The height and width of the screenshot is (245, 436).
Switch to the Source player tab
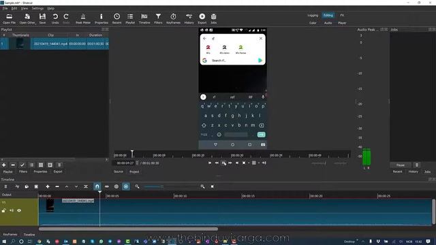point(119,171)
